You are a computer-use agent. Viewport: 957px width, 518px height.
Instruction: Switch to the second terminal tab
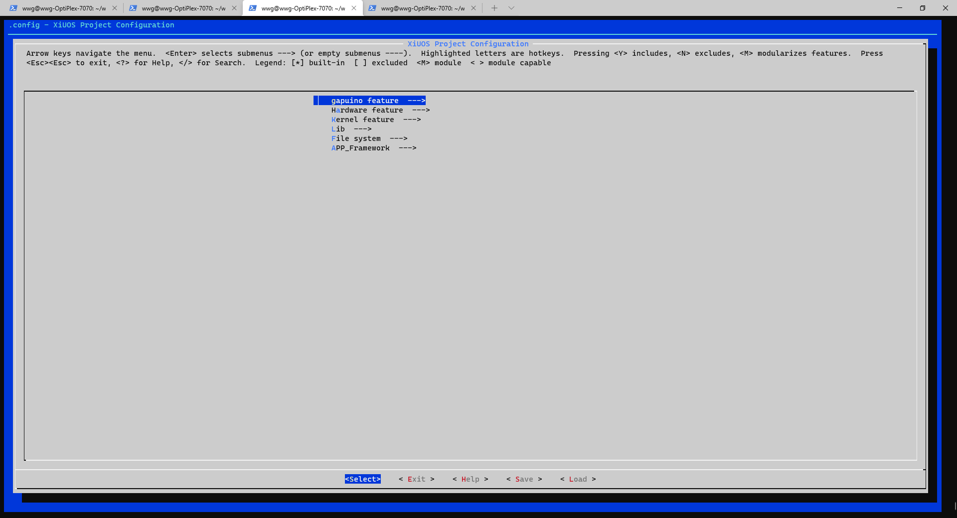coord(183,8)
